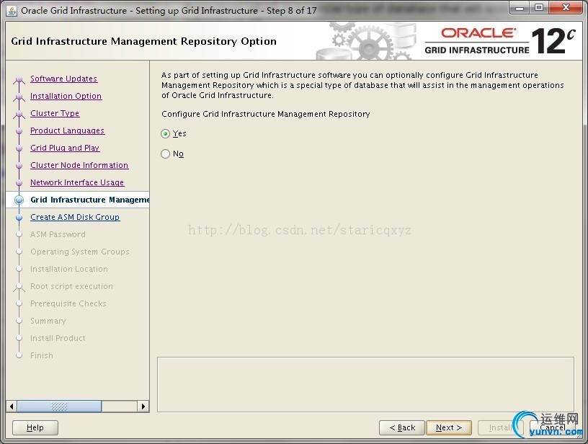Click the Back button
The height and width of the screenshot is (444, 588).
coord(402,427)
